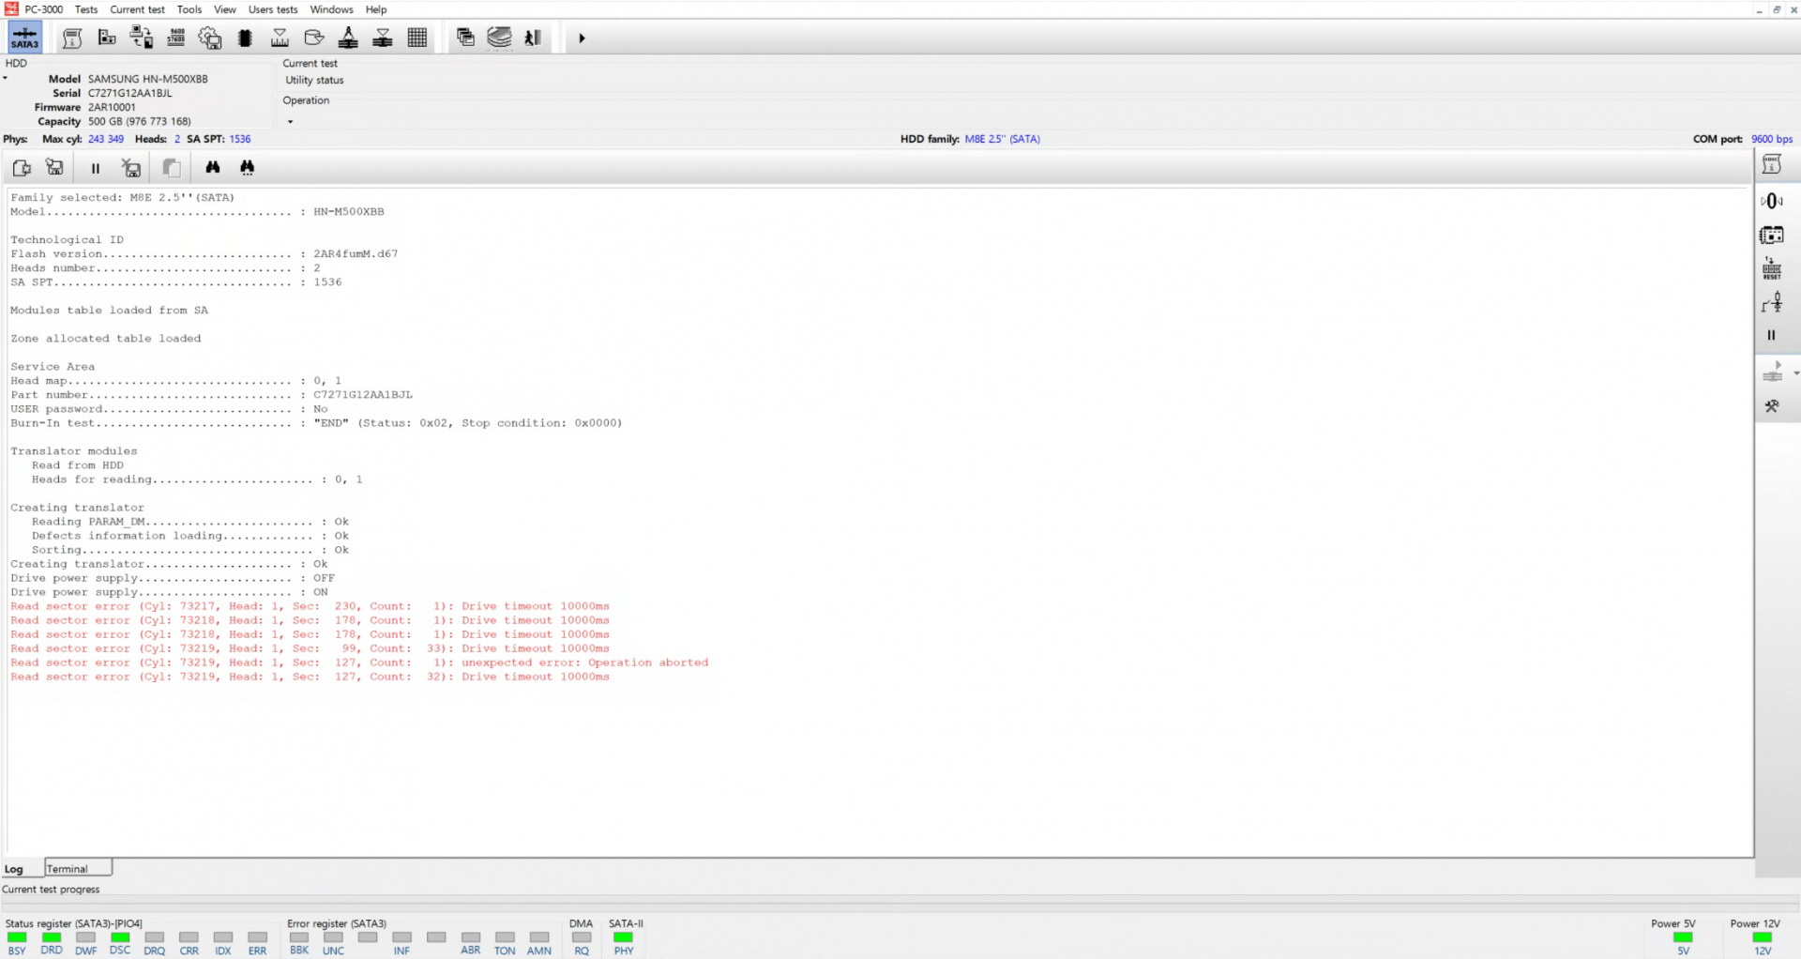The image size is (1801, 959).
Task: Click the gear with floppy disk toolbar icon
Action: 210,38
